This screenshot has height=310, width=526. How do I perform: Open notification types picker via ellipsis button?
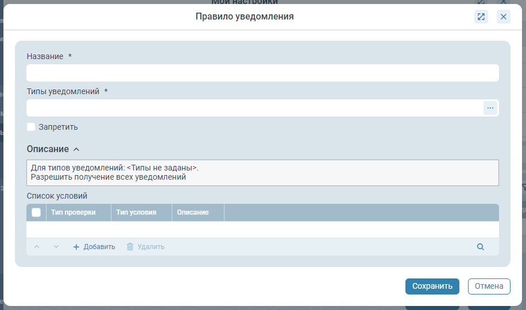point(490,108)
